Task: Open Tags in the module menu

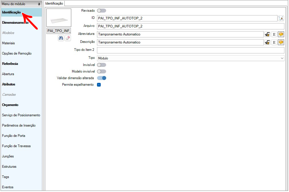Action: click(21, 177)
